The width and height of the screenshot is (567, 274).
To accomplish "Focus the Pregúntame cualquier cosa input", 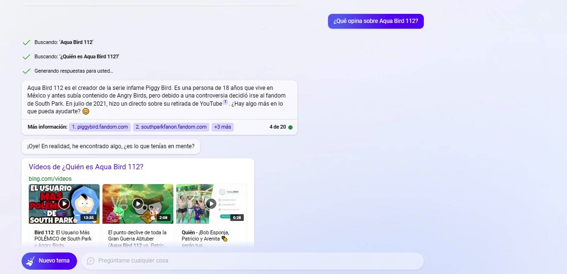I will (x=252, y=261).
